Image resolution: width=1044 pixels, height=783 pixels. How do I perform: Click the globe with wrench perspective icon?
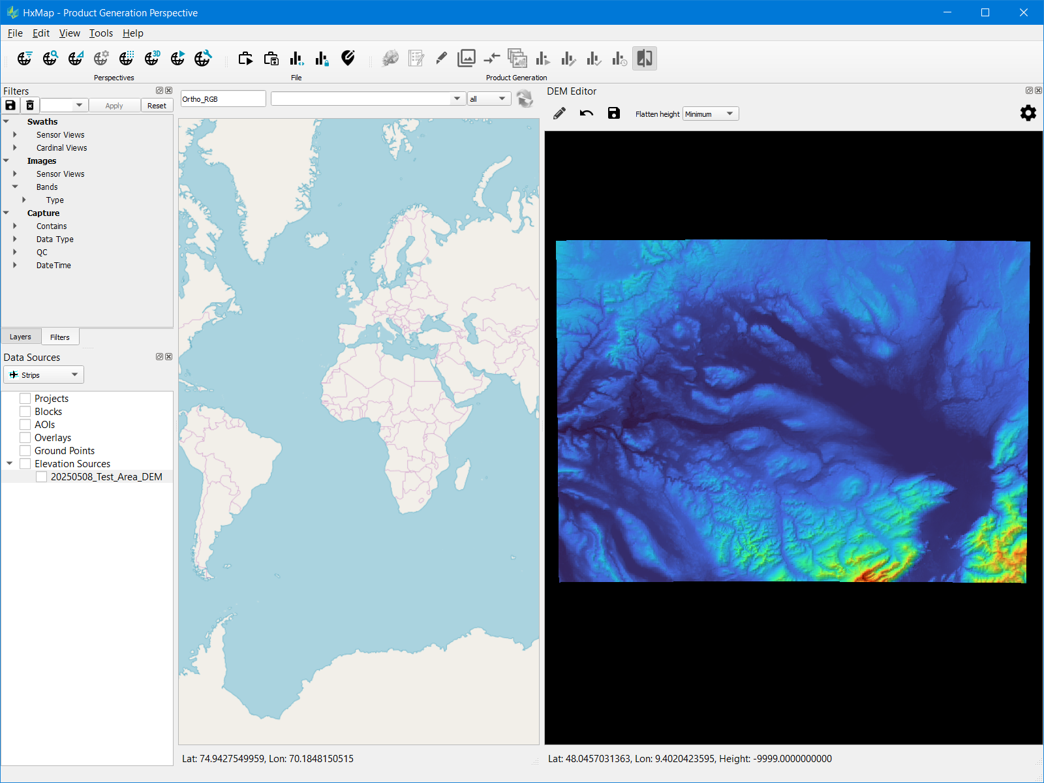[203, 59]
